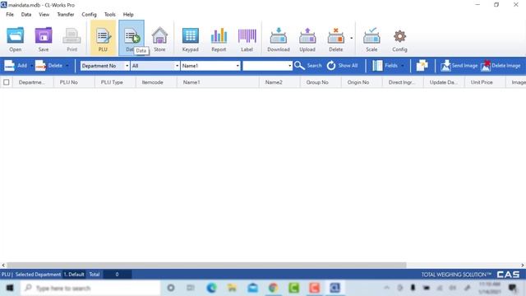This screenshot has width=526, height=296.
Task: Download data from scale icon
Action: click(279, 39)
